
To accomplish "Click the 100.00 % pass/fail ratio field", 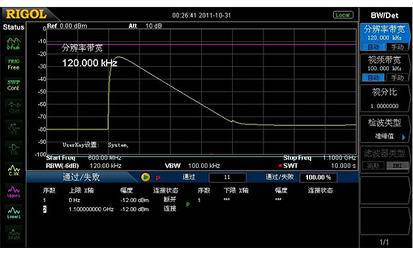I will pos(317,177).
